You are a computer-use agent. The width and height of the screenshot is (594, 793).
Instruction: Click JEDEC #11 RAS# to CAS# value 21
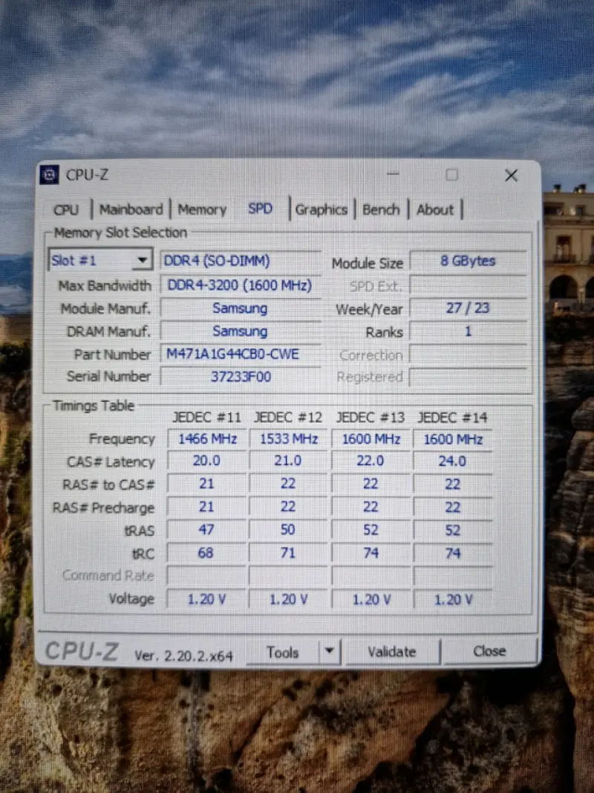tap(206, 484)
